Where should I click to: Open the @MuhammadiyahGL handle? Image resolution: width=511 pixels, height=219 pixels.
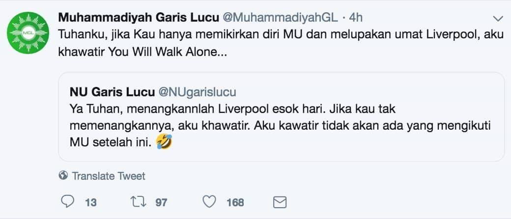(x=280, y=18)
